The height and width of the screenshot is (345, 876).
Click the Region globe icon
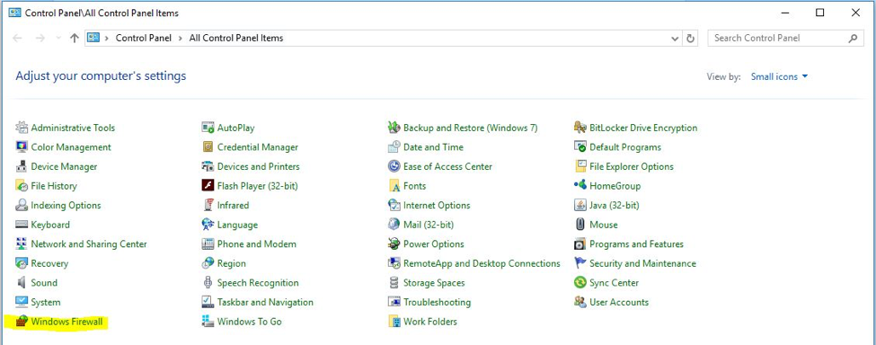point(208,263)
